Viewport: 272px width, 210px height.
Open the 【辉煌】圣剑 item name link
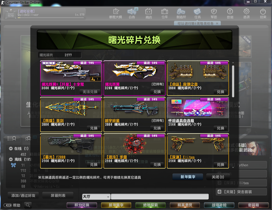pyautogui.click(x=53, y=121)
